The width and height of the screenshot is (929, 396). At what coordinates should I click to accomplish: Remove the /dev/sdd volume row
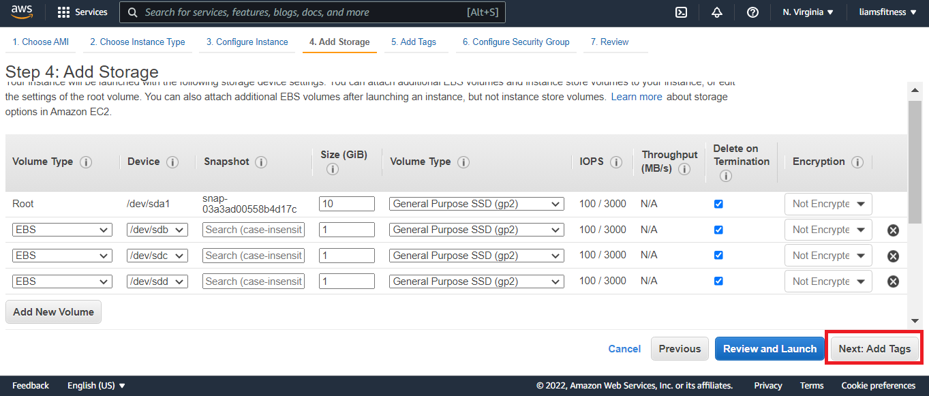(893, 281)
